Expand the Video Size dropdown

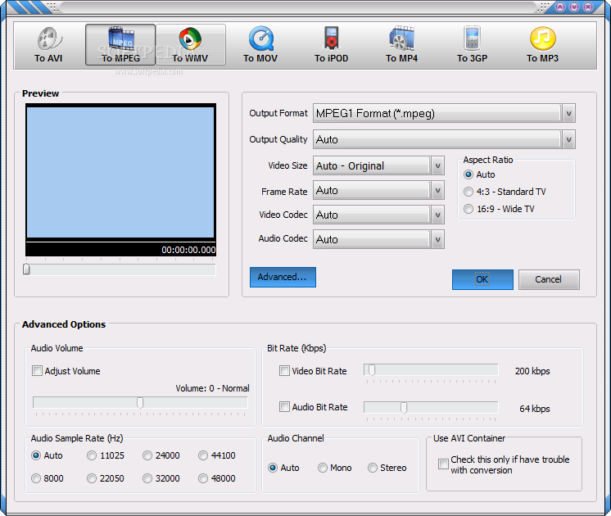click(x=437, y=166)
